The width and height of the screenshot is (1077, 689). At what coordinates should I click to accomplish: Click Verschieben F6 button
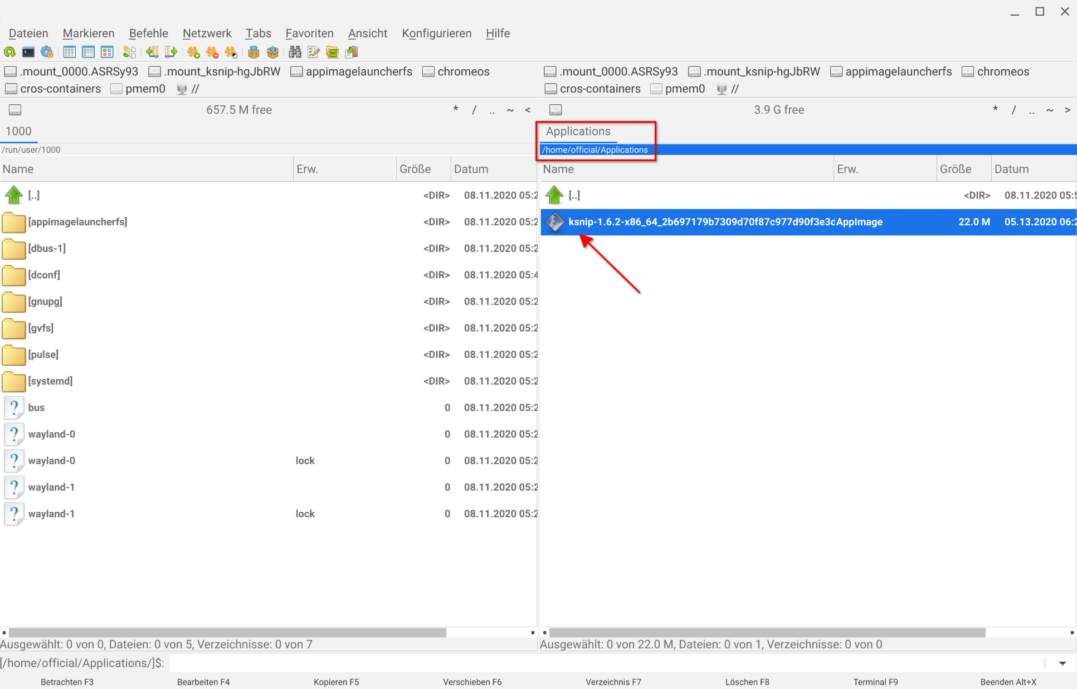[472, 682]
